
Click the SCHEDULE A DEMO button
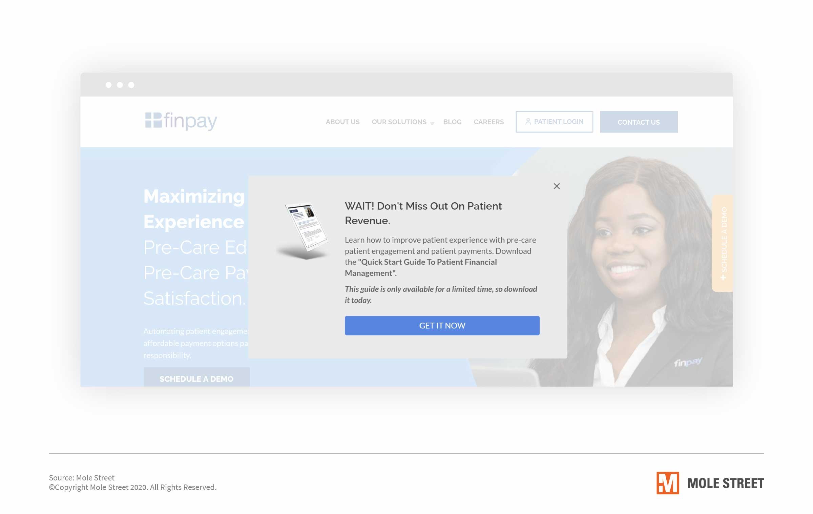[196, 378]
